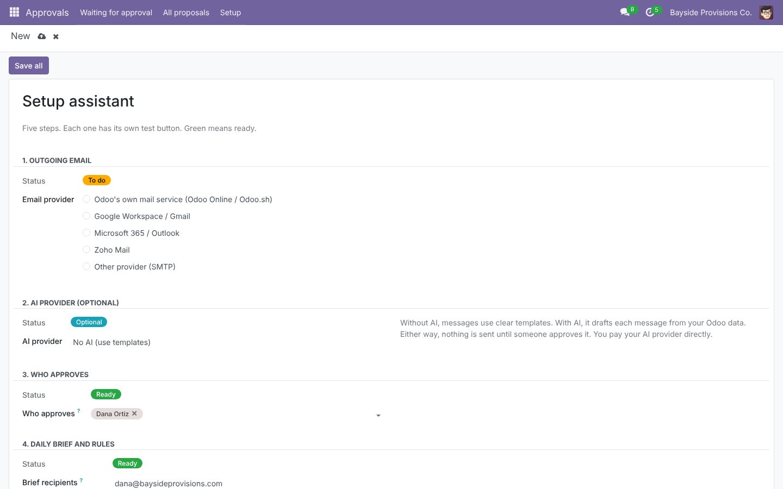The image size is (783, 489).
Task: Click the Who approves help question mark
Action: coord(79,411)
